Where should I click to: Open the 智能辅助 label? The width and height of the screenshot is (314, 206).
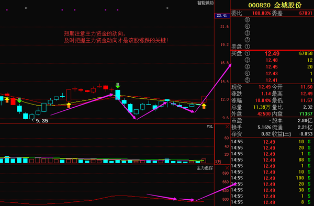tap(205, 3)
